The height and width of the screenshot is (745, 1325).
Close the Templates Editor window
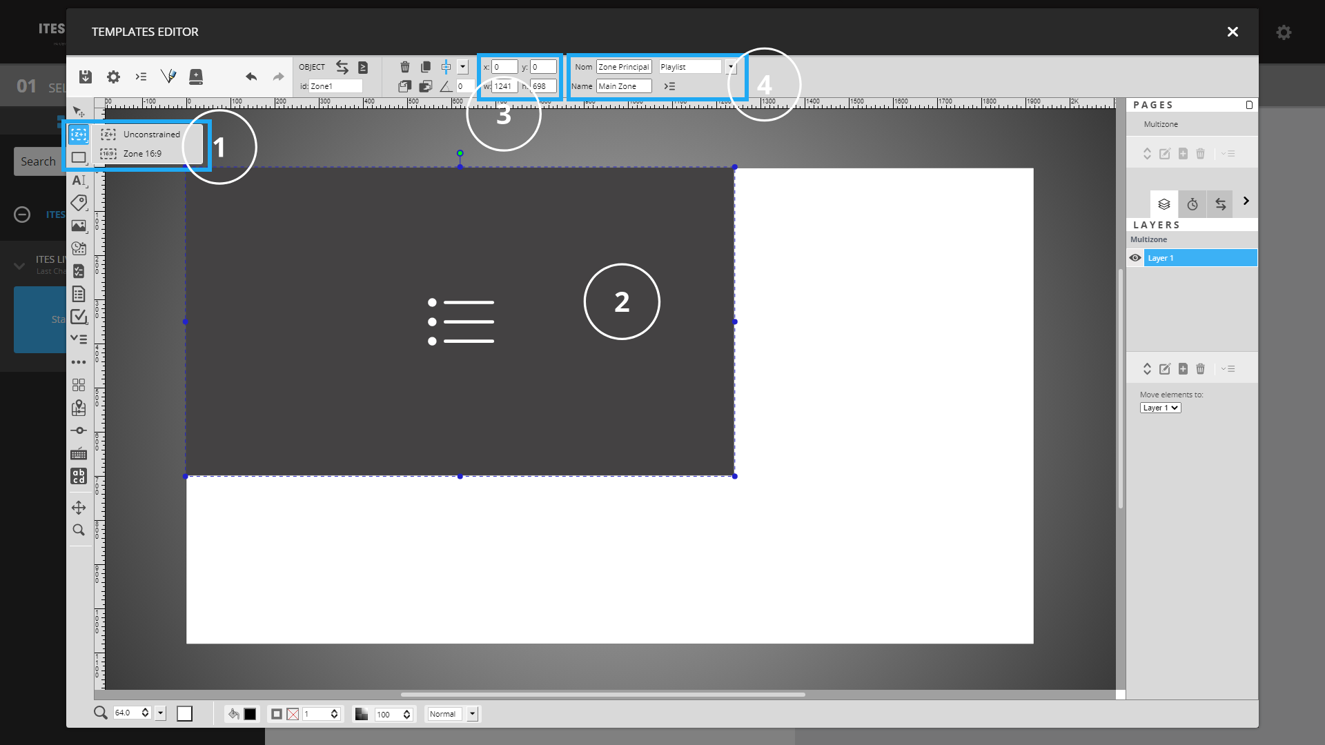coord(1233,32)
